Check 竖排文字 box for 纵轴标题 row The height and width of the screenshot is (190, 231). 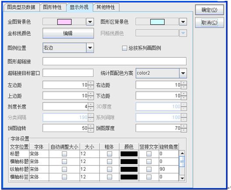point(149,169)
